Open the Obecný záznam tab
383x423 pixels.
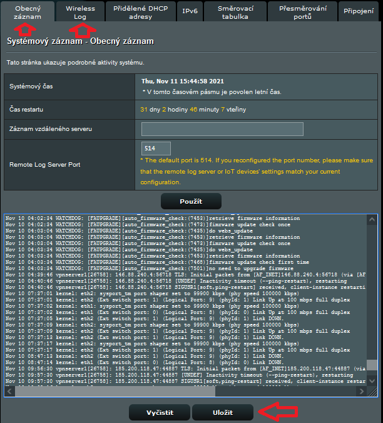pyautogui.click(x=28, y=12)
